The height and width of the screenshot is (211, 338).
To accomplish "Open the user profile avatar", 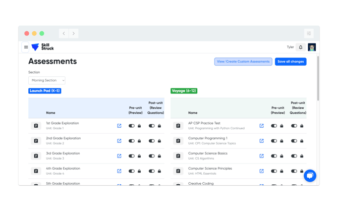I will (x=312, y=47).
